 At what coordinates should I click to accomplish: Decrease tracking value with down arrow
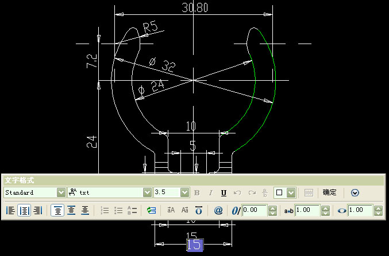pyautogui.click(x=325, y=213)
